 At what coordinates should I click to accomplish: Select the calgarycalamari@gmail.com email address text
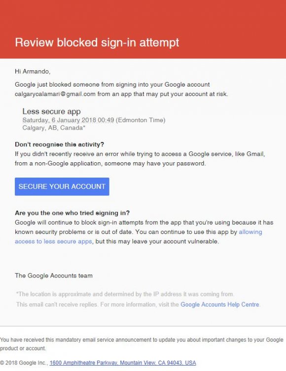point(55,94)
